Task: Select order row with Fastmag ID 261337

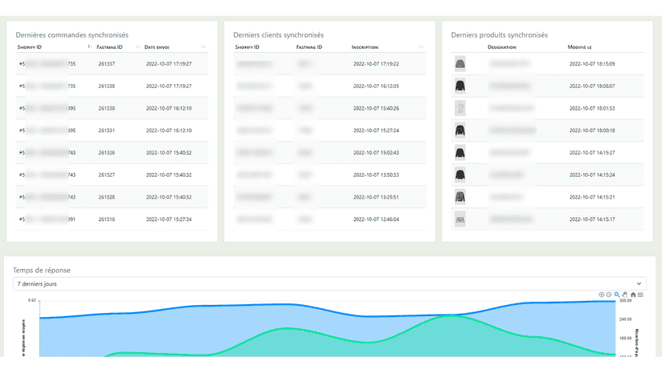Action: [112, 64]
